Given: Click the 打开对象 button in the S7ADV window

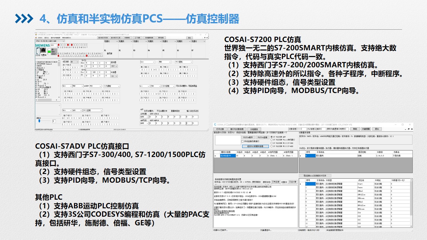Looking at the screenshot, I should (220, 129).
